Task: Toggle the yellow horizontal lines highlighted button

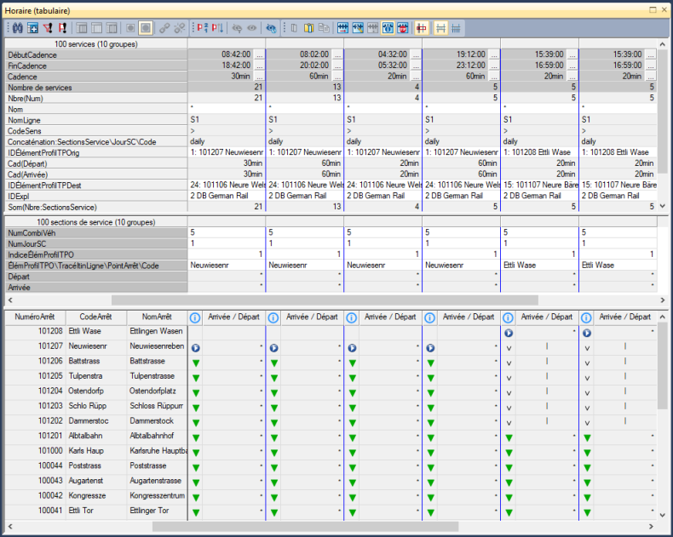Action: pos(441,28)
